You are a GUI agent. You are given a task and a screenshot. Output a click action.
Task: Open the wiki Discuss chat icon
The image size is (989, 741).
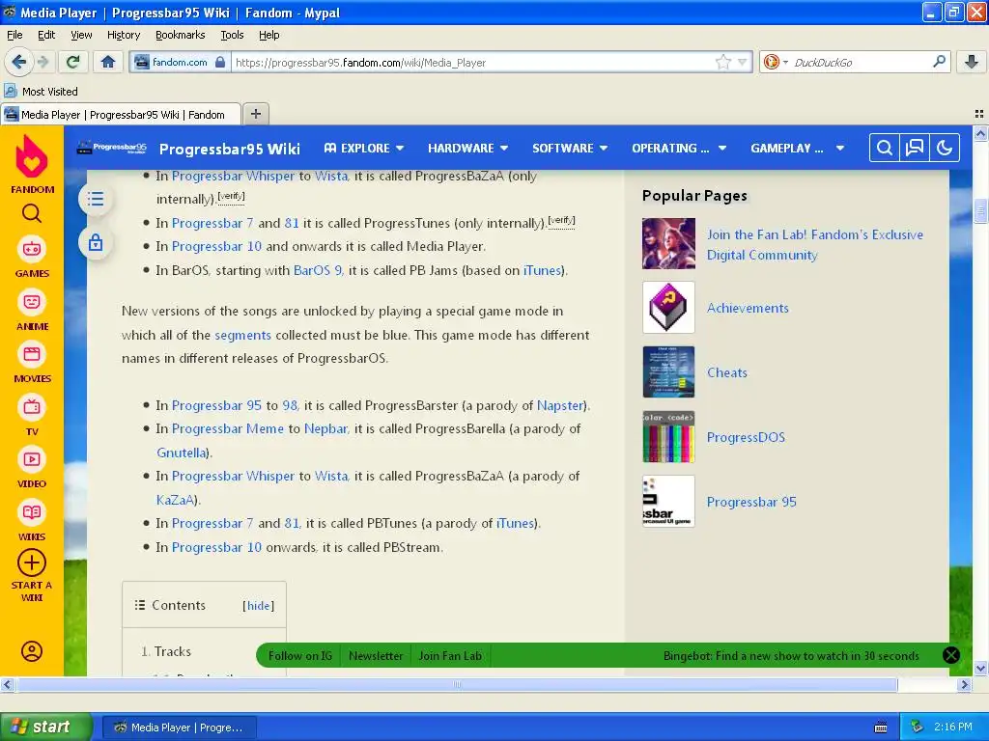[914, 148]
